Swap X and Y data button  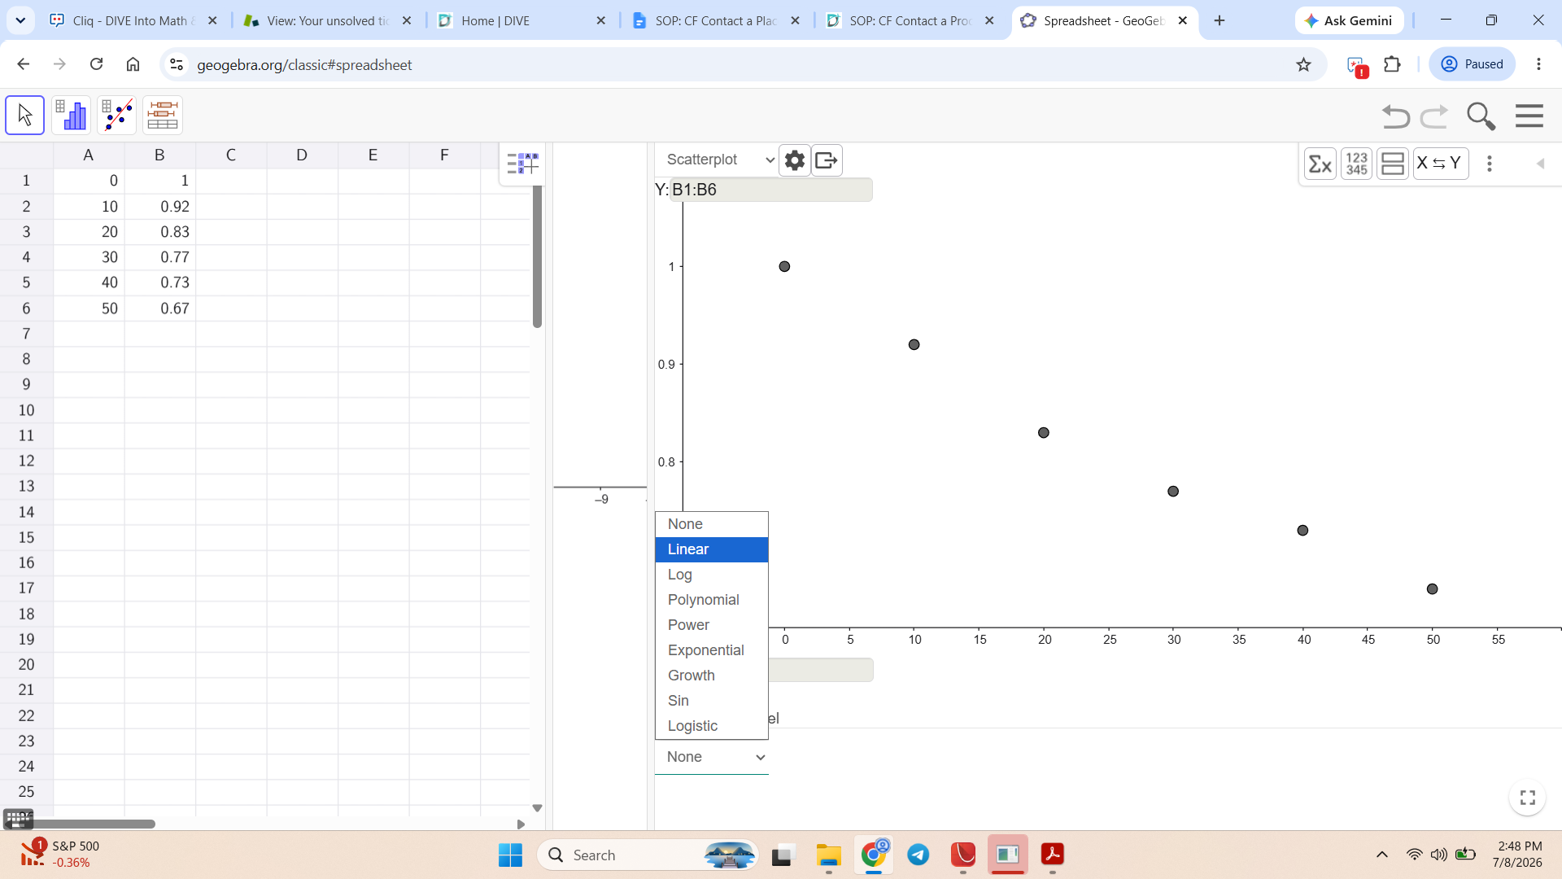[1440, 164]
